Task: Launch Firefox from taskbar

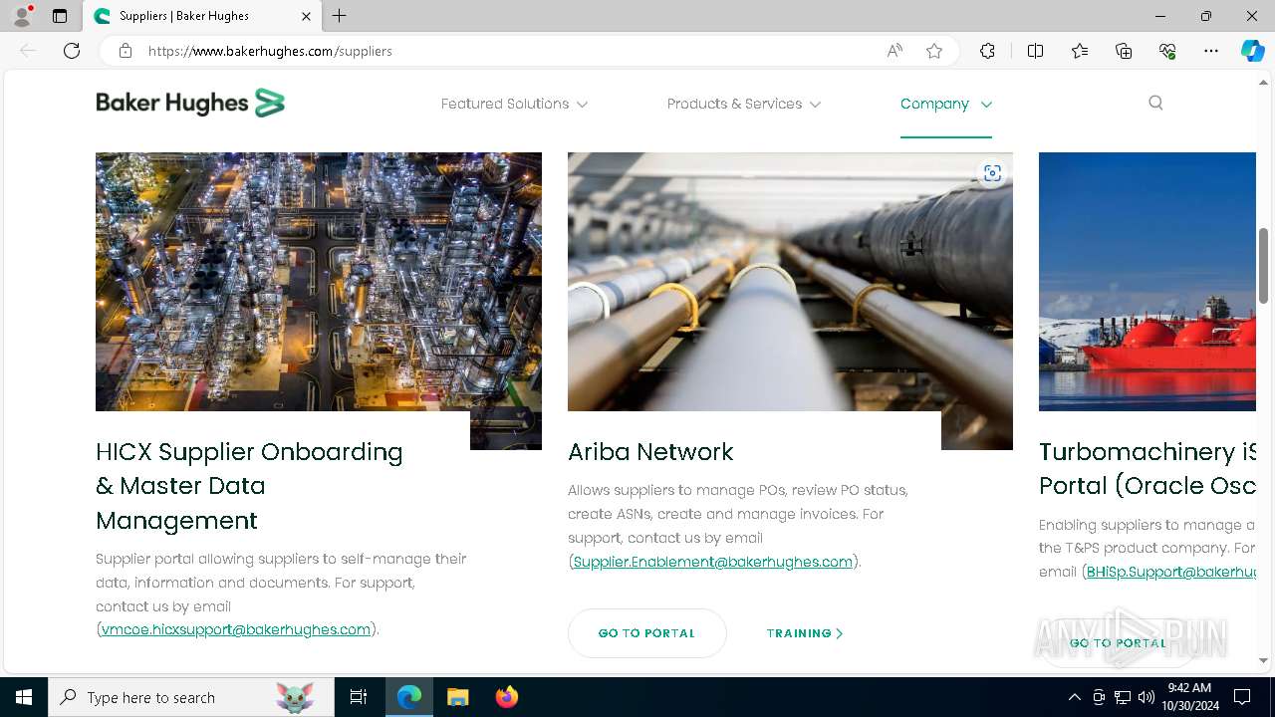Action: 506,697
